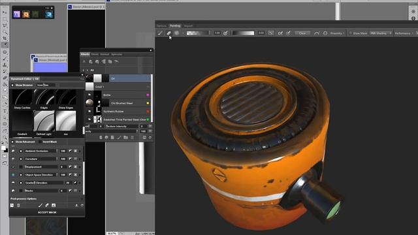Open the Albedo tab in DDO panel
418x235 pixels.
(85, 54)
